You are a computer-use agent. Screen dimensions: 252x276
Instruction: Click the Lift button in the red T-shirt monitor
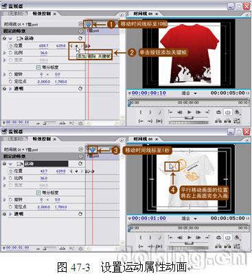tap(218, 121)
